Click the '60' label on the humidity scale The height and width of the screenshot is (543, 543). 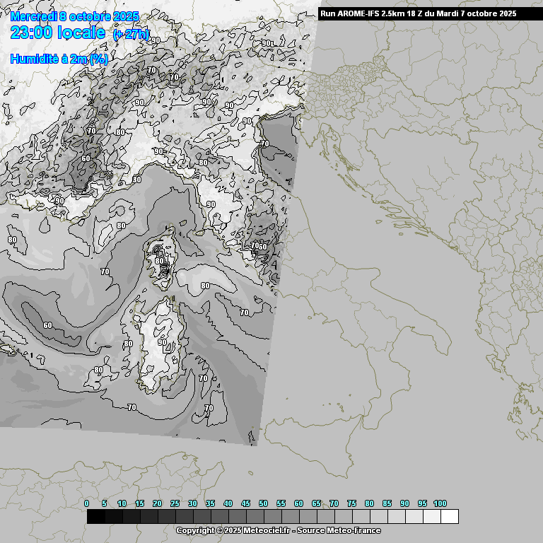(298, 503)
